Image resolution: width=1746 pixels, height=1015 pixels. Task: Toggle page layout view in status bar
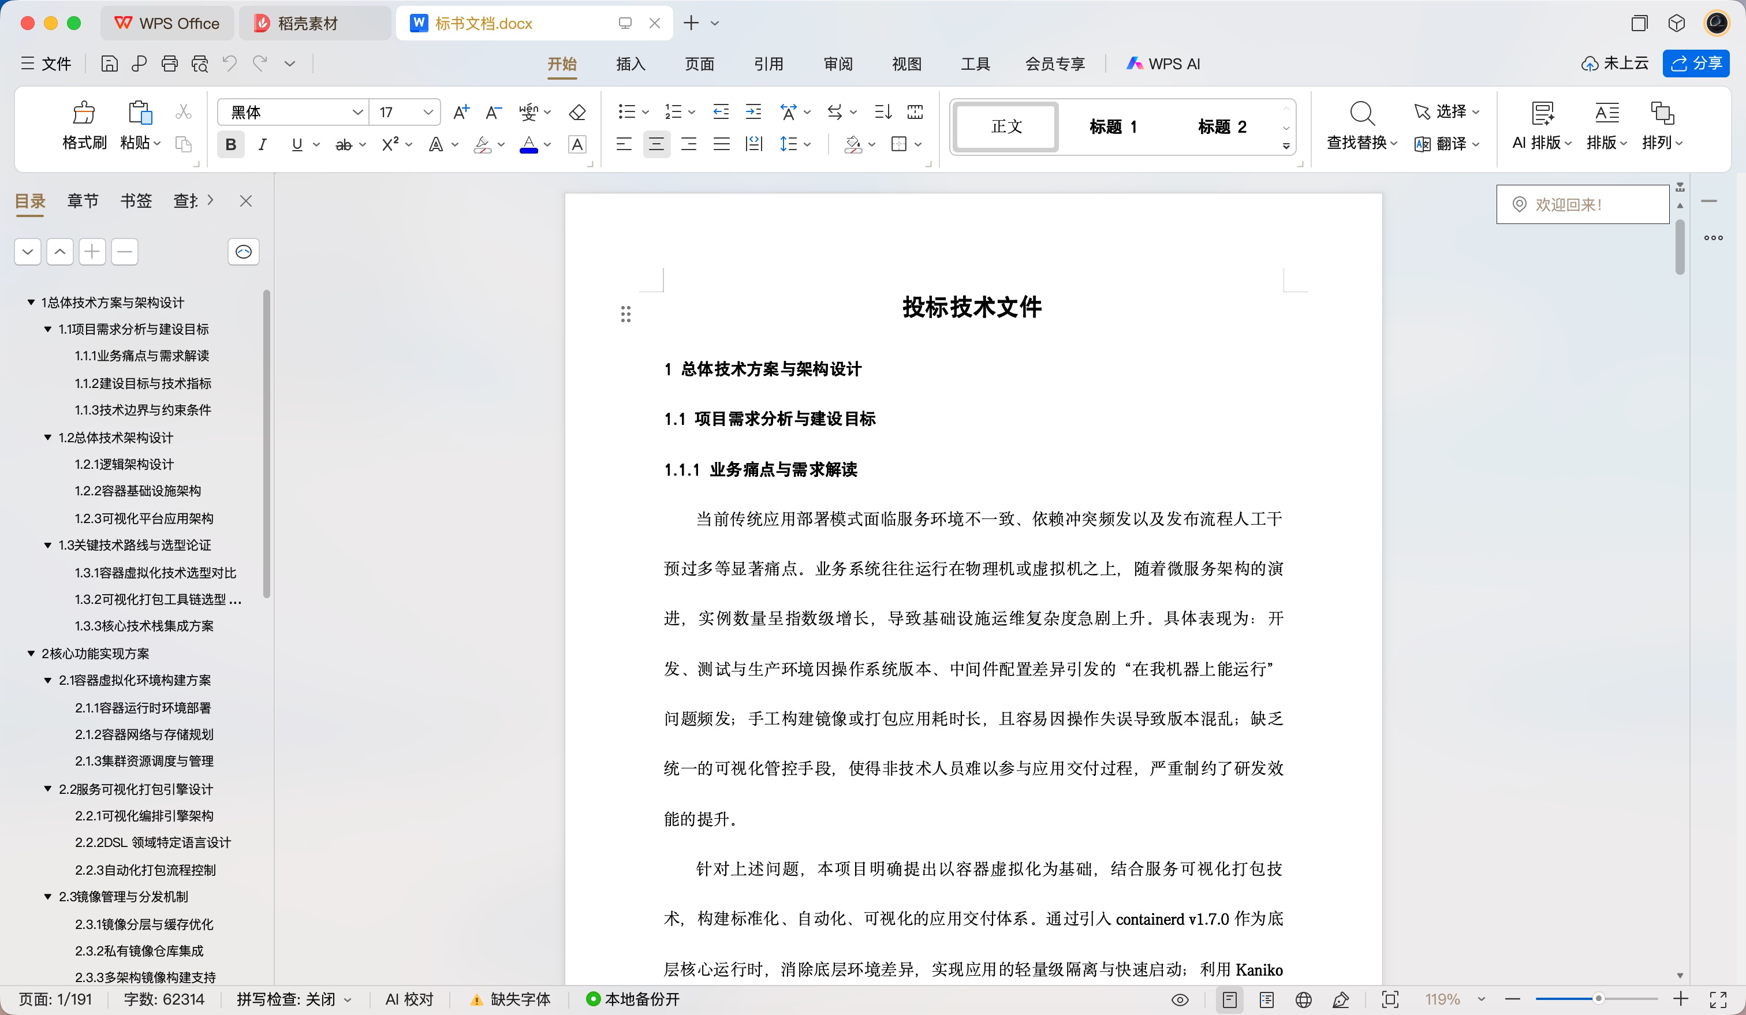coord(1229,999)
